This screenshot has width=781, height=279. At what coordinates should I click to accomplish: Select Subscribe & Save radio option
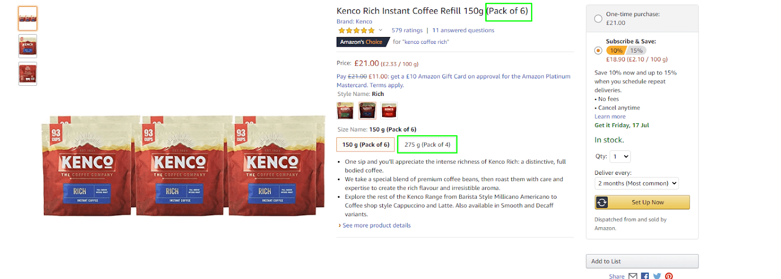click(598, 51)
